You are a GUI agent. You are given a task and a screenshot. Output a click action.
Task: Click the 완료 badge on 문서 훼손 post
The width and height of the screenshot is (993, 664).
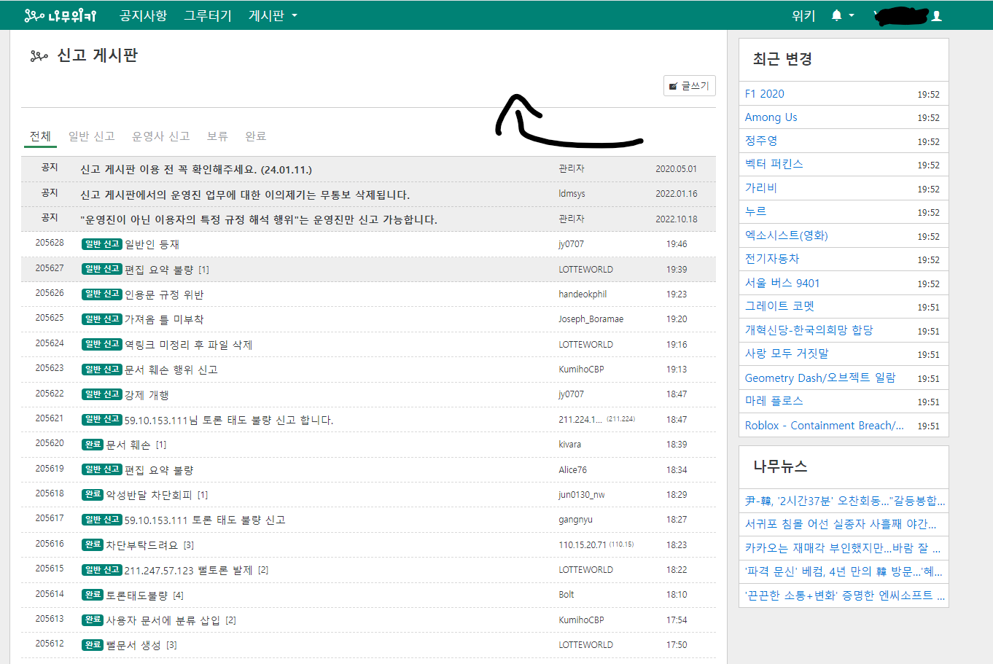click(x=93, y=445)
